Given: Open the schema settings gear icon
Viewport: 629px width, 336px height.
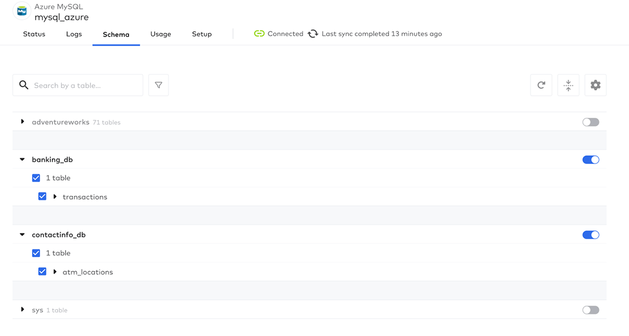Looking at the screenshot, I should 595,85.
